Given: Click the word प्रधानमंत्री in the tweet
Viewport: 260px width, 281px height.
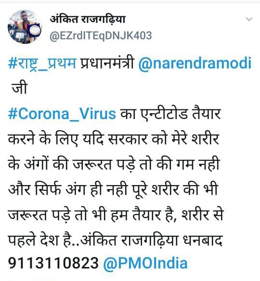Looking at the screenshot, I should (x=107, y=63).
